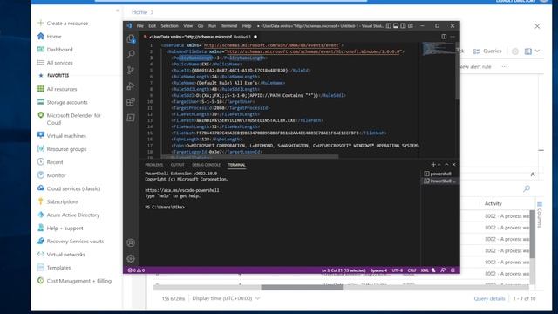Open the Manage gear in VS Code

[131, 258]
